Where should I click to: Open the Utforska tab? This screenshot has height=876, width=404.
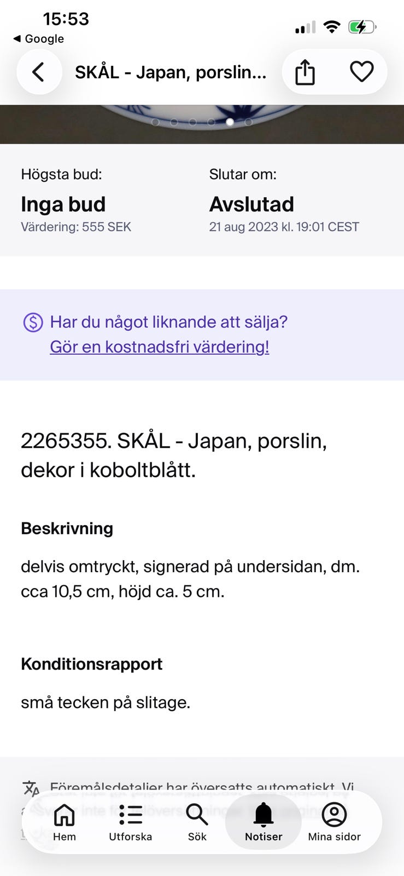click(131, 822)
